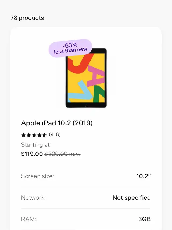Click the fourth rating star

[40, 135]
